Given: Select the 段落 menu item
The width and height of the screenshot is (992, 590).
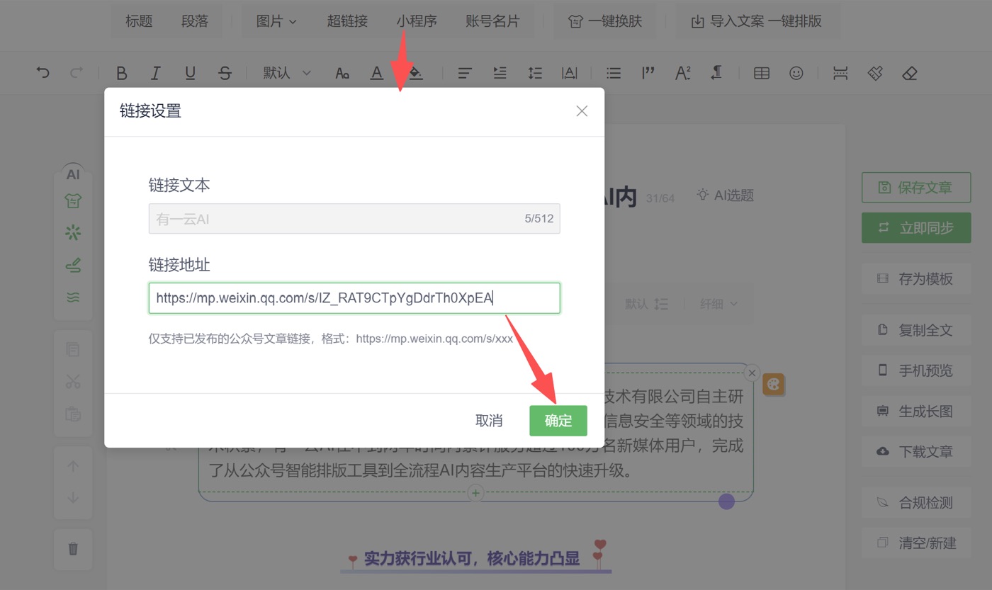Looking at the screenshot, I should tap(195, 21).
